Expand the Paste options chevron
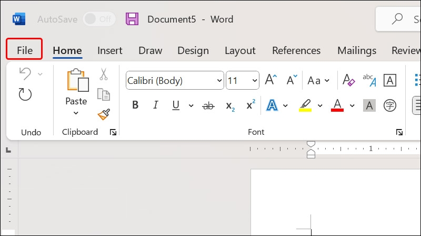The height and width of the screenshot is (236, 421). point(76,113)
